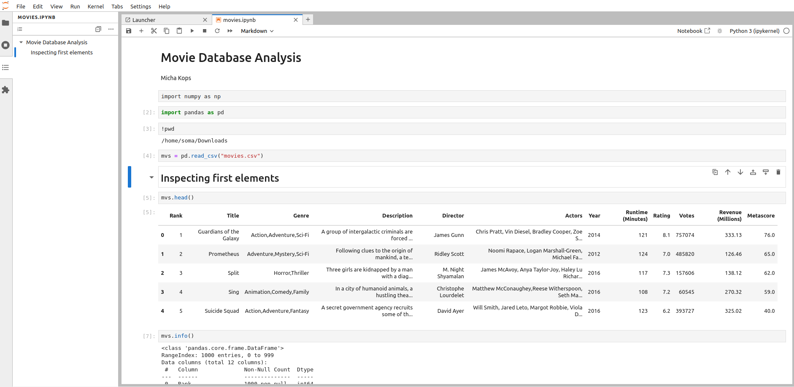Restart the notebook kernel
794x387 pixels.
(217, 31)
